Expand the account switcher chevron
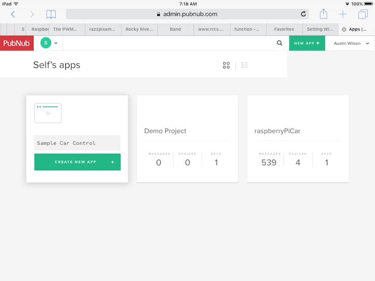 click(x=56, y=43)
